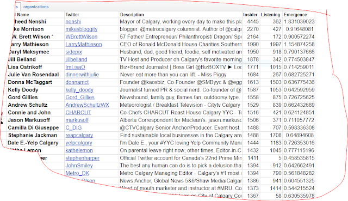
Task: Select the 'Never eat more than you can lift' cell
Action: 181,75
